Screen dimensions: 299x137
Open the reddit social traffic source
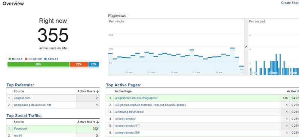pyautogui.click(x=18, y=136)
